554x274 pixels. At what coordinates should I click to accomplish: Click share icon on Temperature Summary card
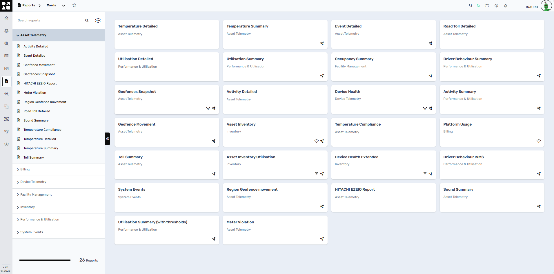[x=322, y=43]
